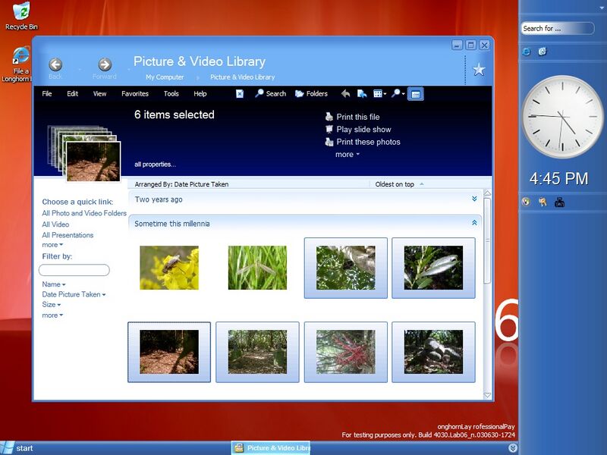Open the views dropdown in toolbar
Image resolution: width=607 pixels, height=455 pixels.
click(x=379, y=94)
